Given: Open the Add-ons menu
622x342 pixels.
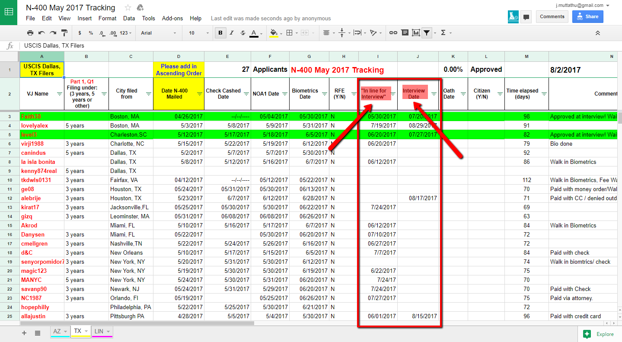Looking at the screenshot, I should pyautogui.click(x=172, y=19).
